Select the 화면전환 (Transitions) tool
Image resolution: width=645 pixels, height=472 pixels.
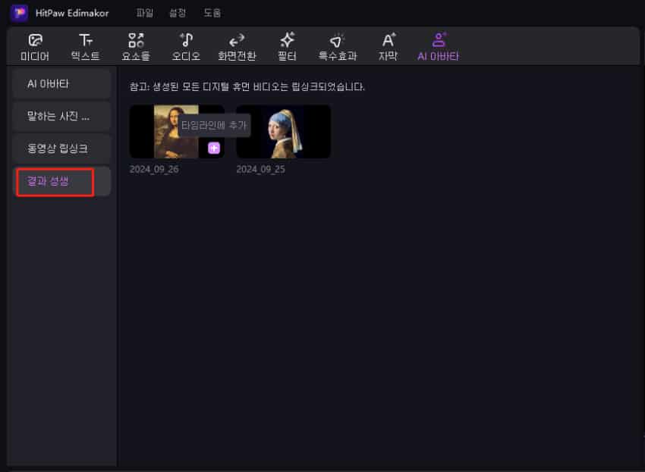237,48
